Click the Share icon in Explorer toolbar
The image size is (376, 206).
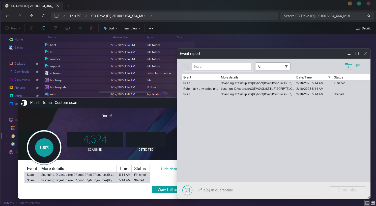[x=80, y=28]
